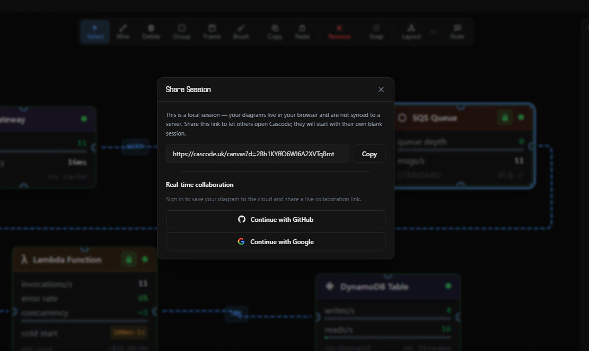Click Paste in the toolbar
This screenshot has width=589, height=351.
click(302, 32)
